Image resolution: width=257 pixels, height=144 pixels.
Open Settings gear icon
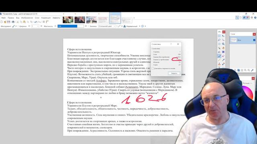tap(252, 18)
